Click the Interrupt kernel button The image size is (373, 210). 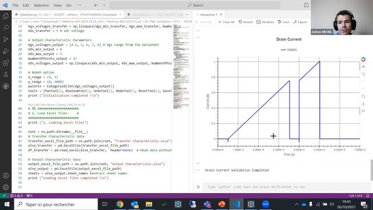click(x=203, y=22)
